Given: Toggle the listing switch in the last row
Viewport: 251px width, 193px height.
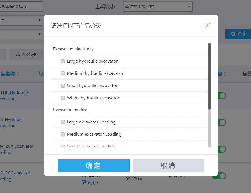Looking at the screenshot, I should [222, 176].
